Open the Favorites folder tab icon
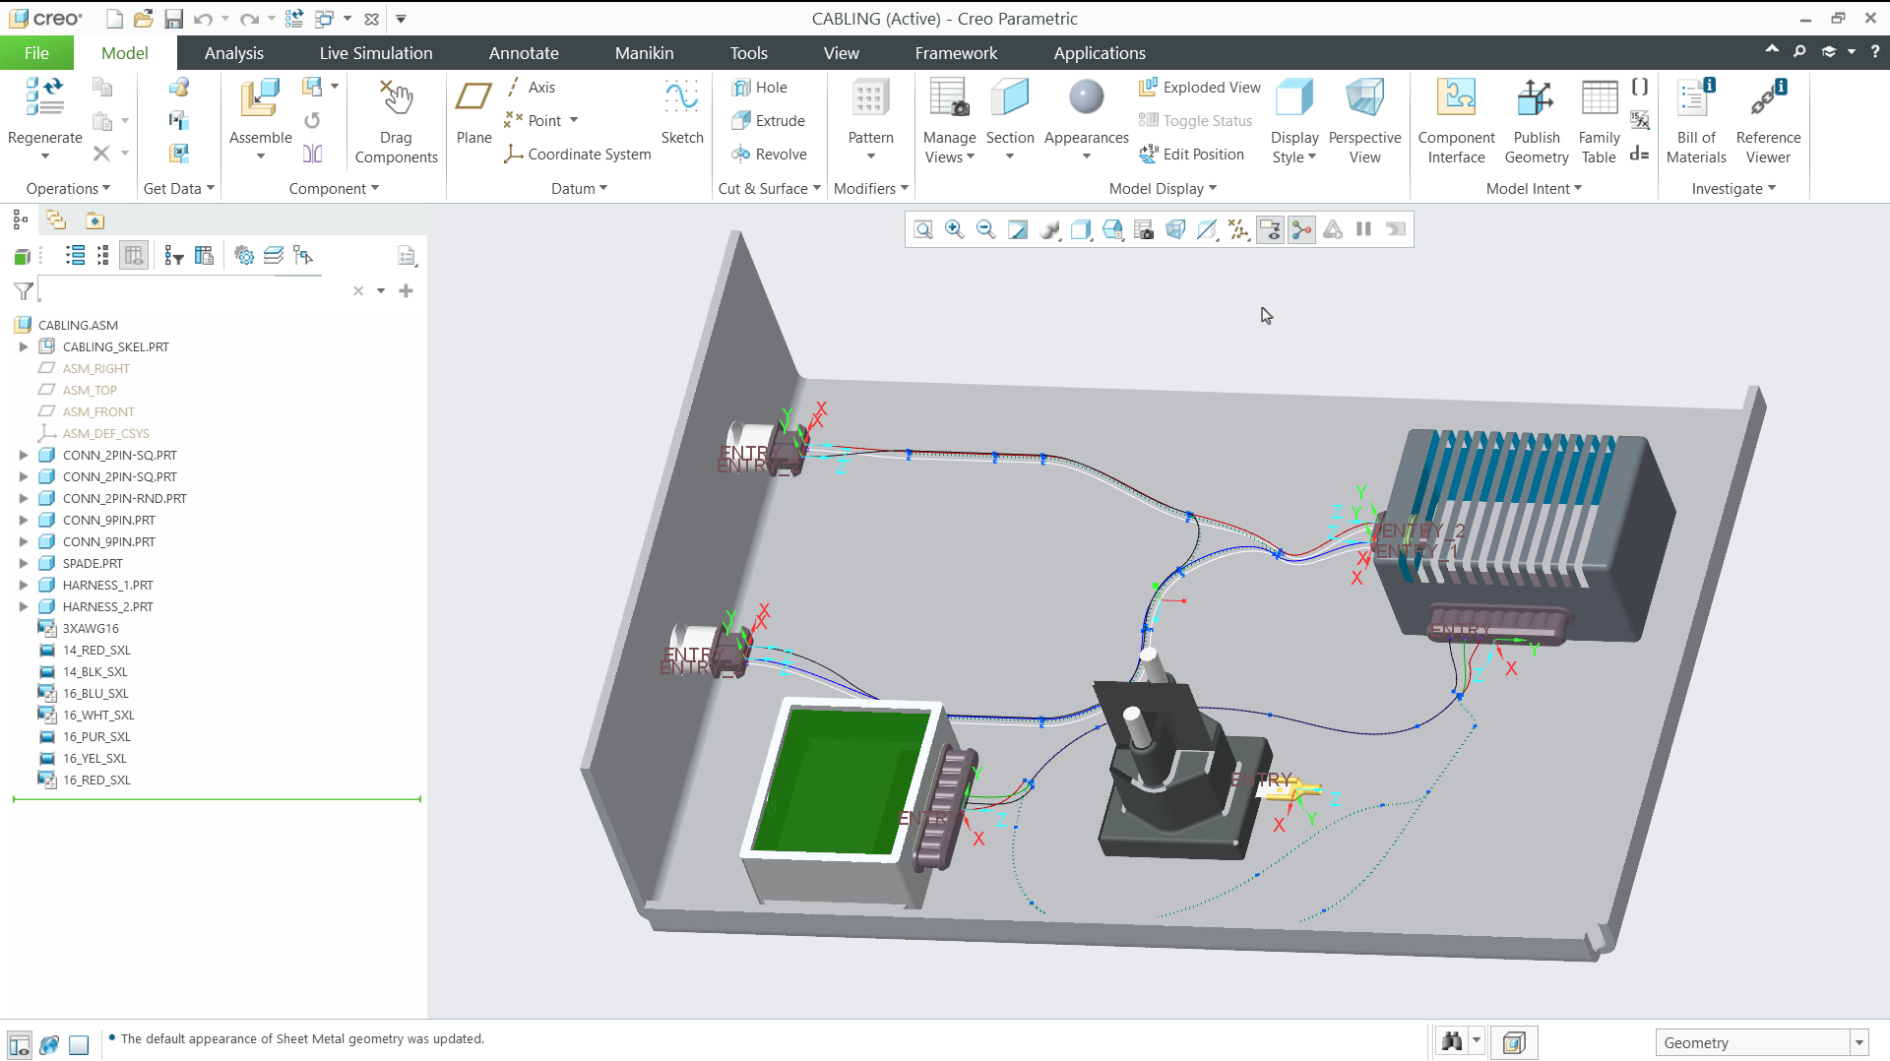The image size is (1890, 1061). click(x=94, y=220)
